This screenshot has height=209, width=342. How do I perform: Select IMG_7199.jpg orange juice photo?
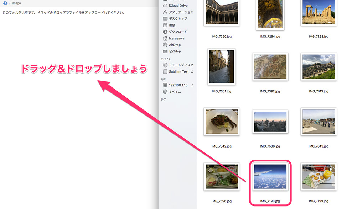(x=318, y=176)
